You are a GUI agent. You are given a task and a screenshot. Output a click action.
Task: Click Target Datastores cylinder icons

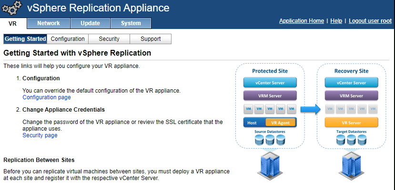click(x=352, y=140)
